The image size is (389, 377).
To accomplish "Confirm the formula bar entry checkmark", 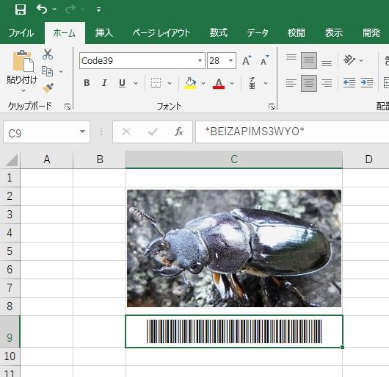I will [x=153, y=132].
